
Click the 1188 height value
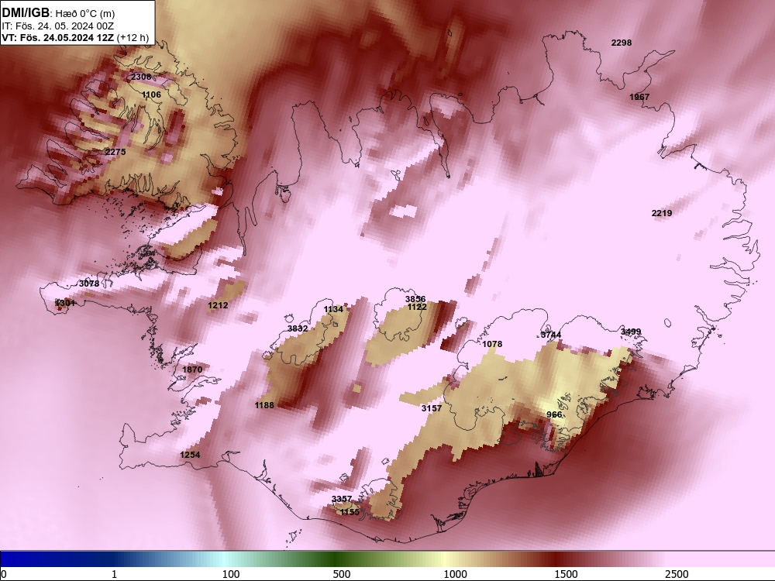point(264,405)
